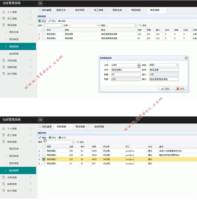The width and height of the screenshot is (197, 204).
Task: Click the 名称 search field above the product table
Action: point(53,25)
